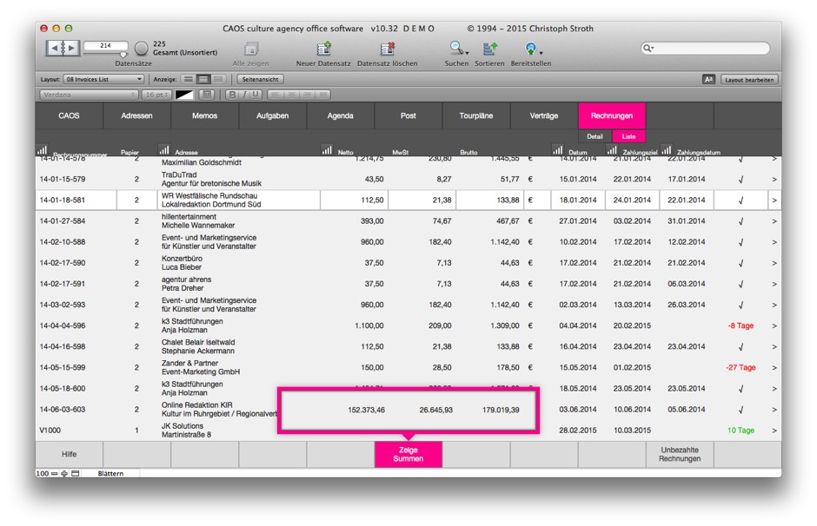The width and height of the screenshot is (817, 526).
Task: Toggle found set circle next to 225
Action: 141,49
